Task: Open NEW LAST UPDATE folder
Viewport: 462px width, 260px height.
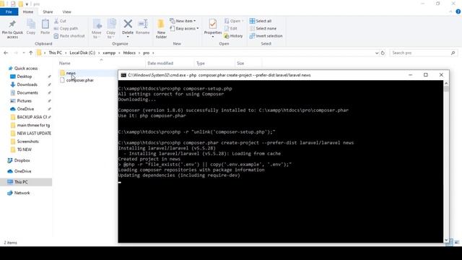Action: (34, 133)
